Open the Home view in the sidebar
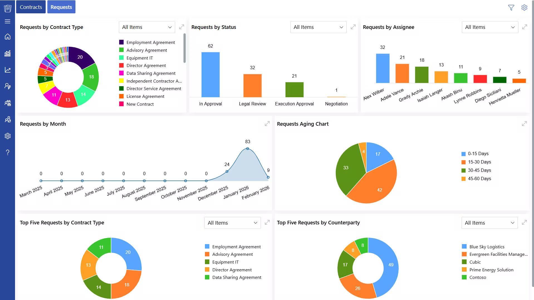Screen dimensions: 534x300 click(8, 37)
